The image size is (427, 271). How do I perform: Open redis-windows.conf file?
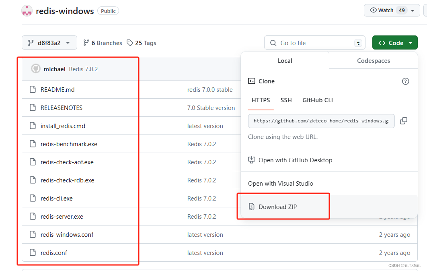coord(67,235)
